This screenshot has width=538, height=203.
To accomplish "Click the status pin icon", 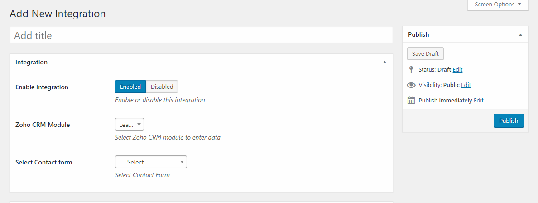I will coord(411,70).
